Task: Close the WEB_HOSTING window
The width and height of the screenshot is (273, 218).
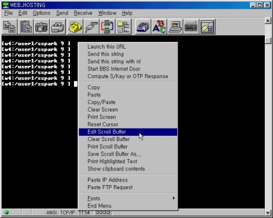Action: pos(267,5)
